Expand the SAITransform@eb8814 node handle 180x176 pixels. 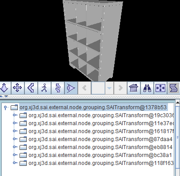click(15, 147)
